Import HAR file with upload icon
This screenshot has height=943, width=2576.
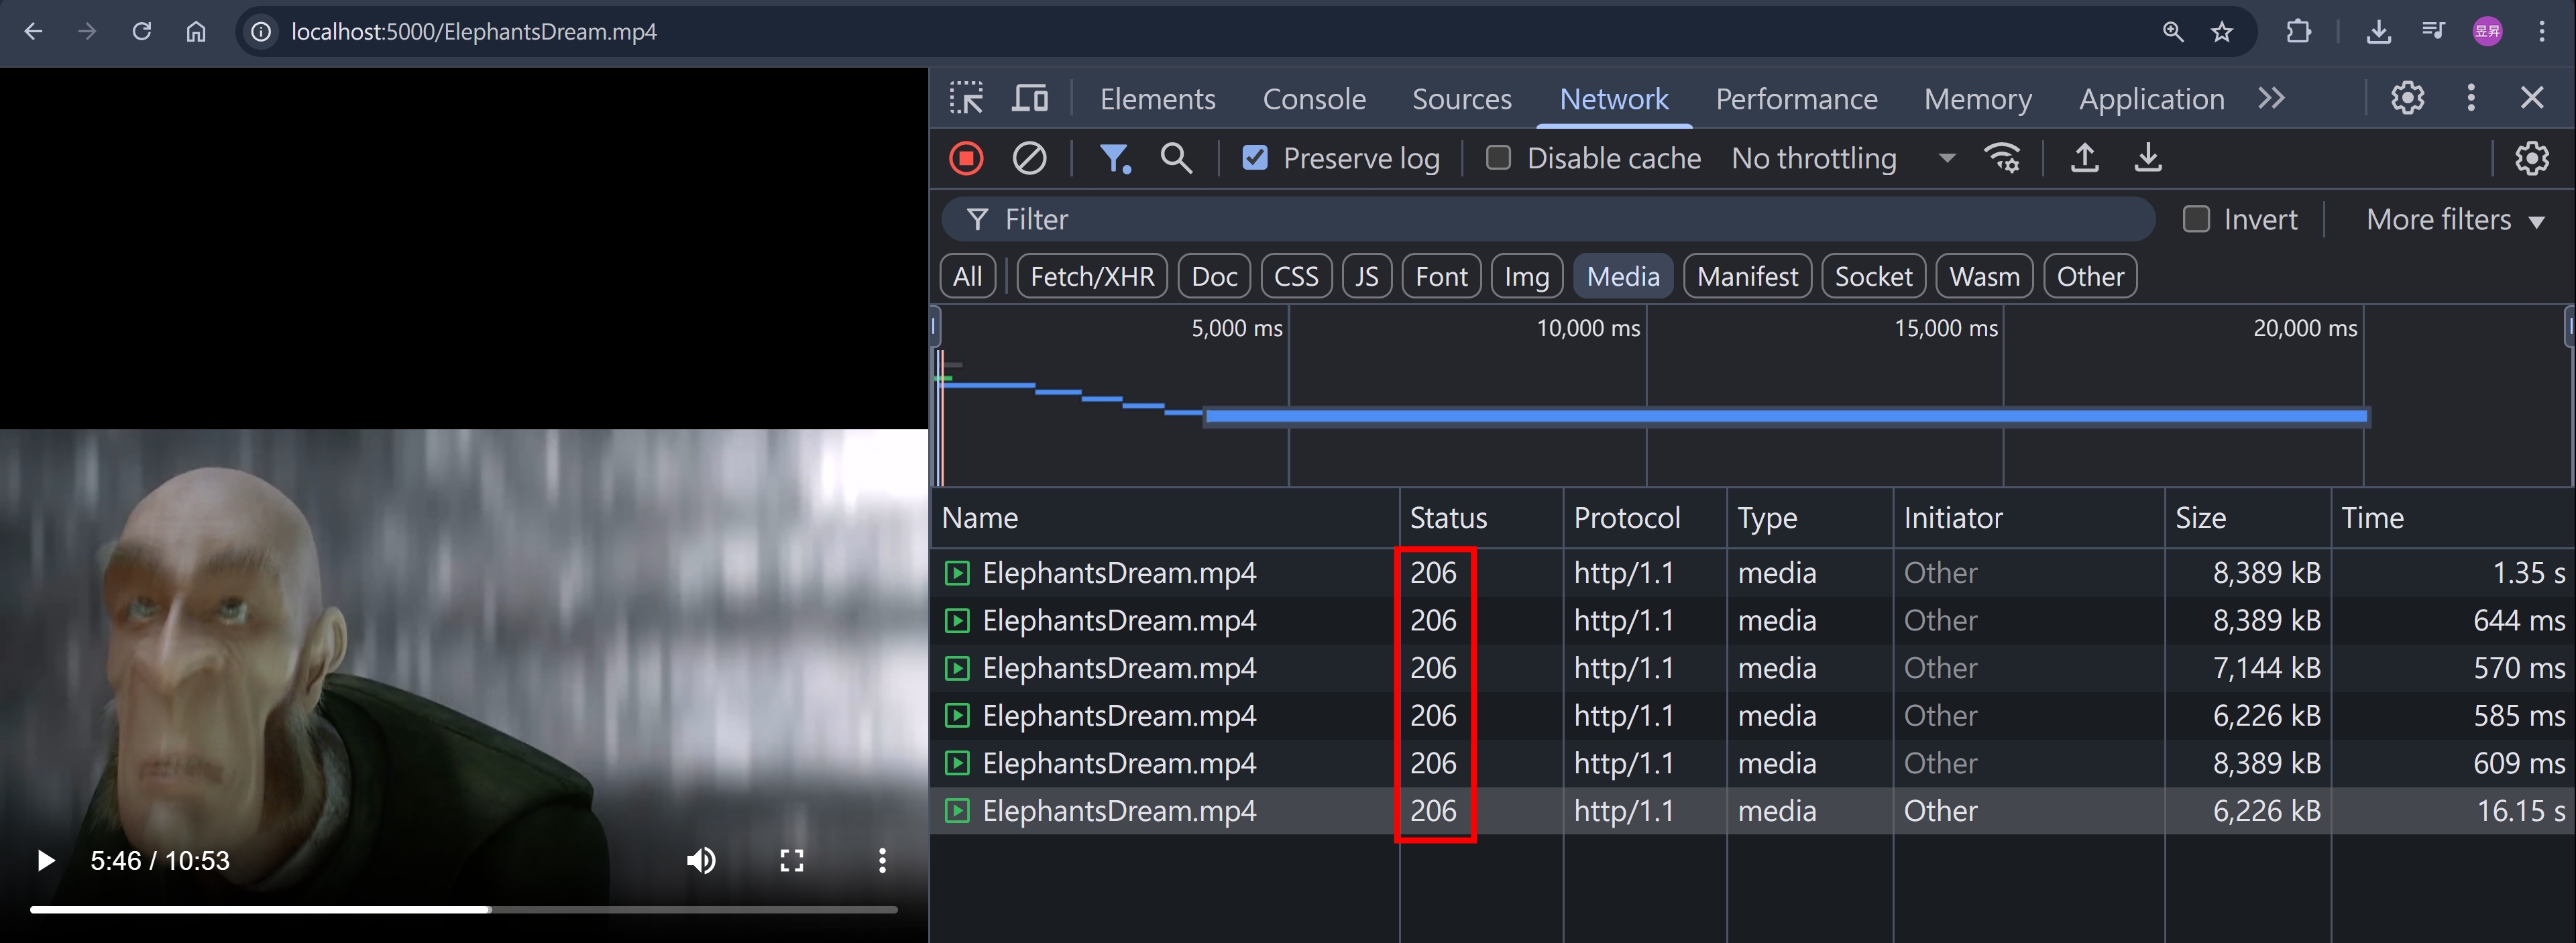pos(2085,158)
